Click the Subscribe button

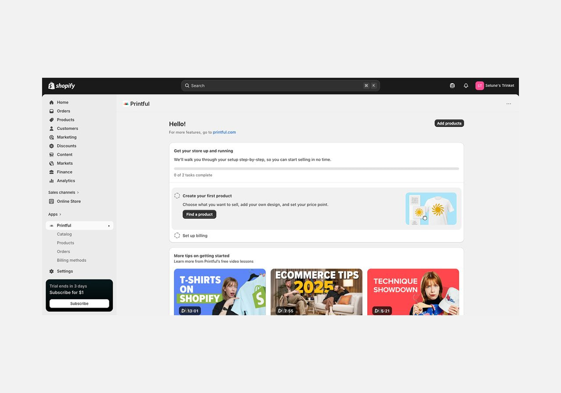point(79,304)
